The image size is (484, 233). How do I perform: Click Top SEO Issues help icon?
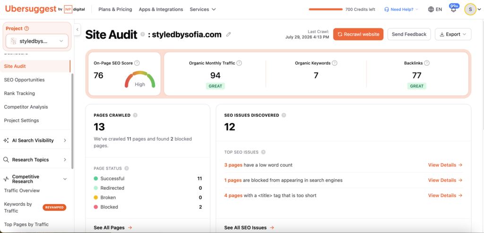pyautogui.click(x=263, y=152)
